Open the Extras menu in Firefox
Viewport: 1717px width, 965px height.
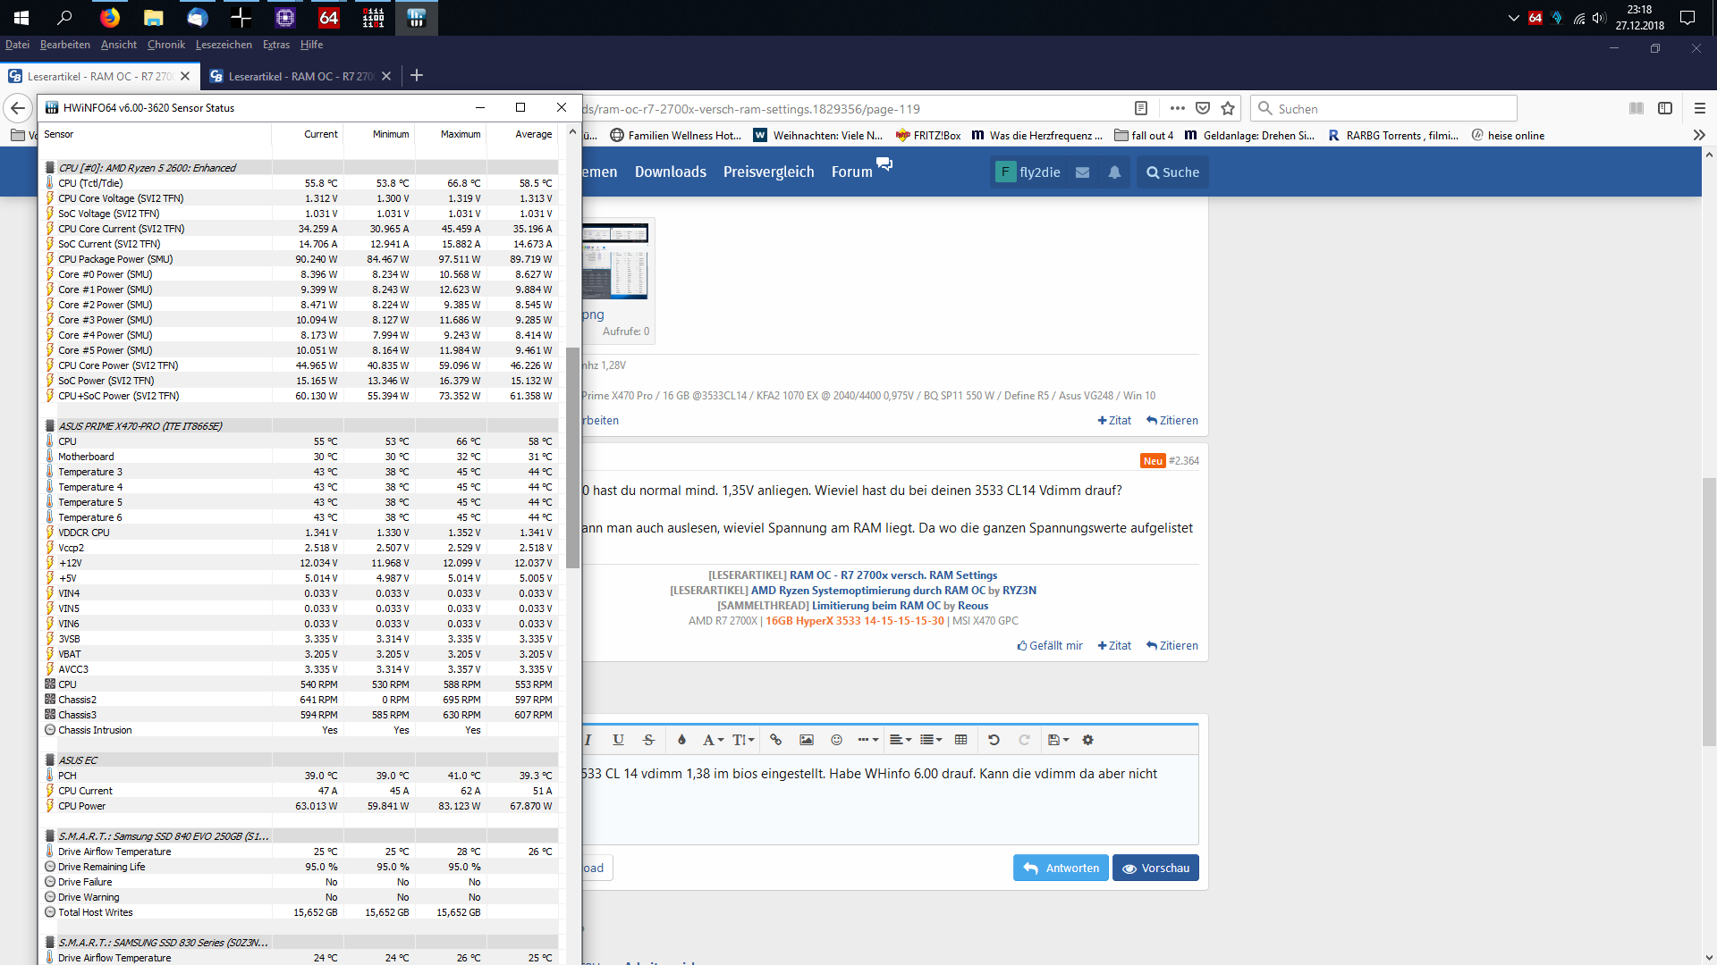[276, 45]
